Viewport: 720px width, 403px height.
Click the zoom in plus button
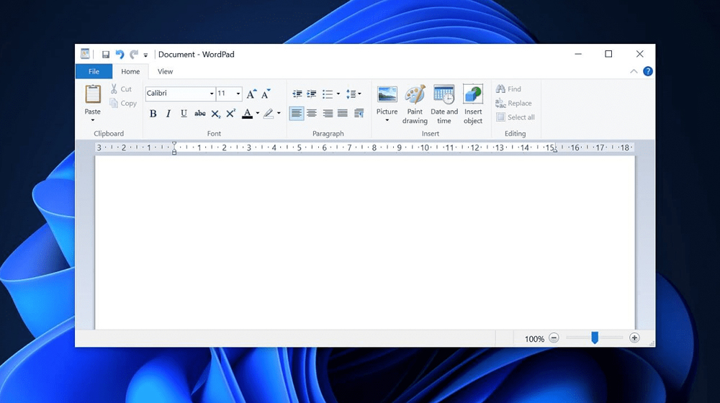[634, 338]
